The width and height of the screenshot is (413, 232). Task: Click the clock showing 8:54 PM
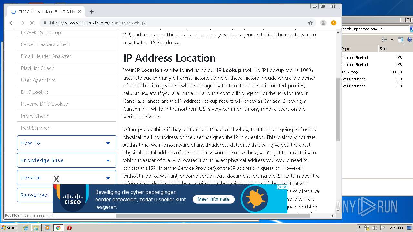tap(397, 228)
